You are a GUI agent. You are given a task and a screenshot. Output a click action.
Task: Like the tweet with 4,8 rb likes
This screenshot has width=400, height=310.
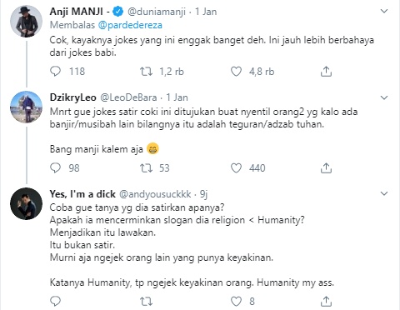pyautogui.click(x=236, y=72)
